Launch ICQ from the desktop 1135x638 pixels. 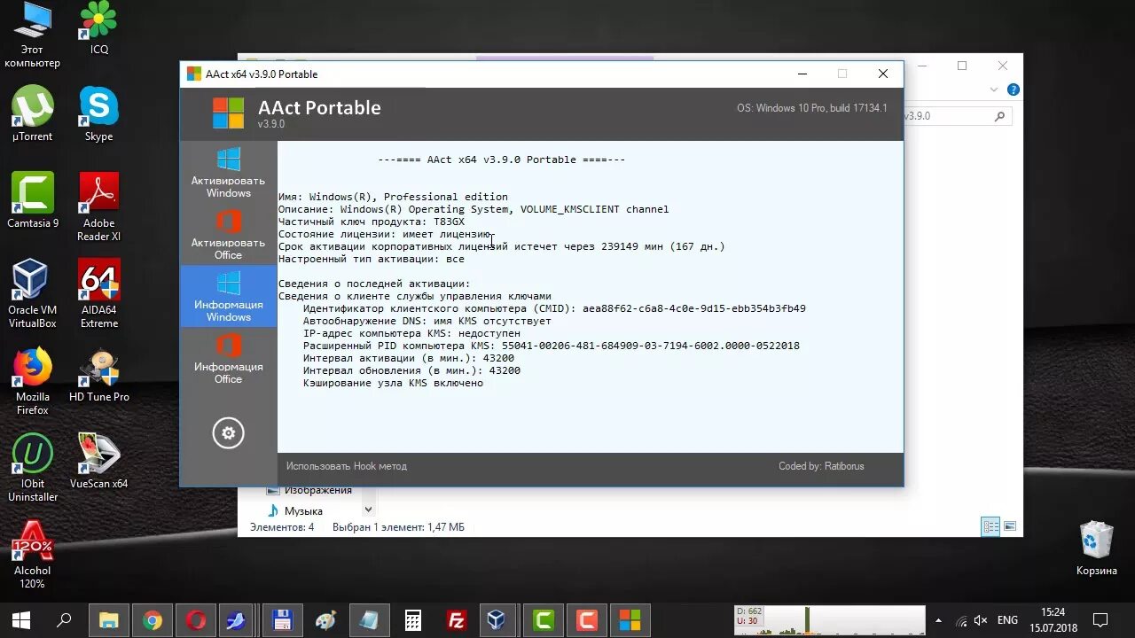tap(99, 29)
